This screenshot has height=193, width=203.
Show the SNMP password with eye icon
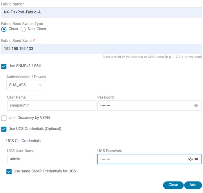[196, 105]
